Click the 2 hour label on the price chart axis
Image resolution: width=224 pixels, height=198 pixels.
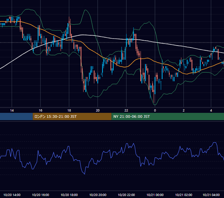(x=183, y=111)
